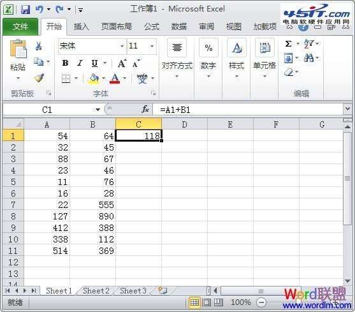Click Find and Select binoculars icon
Screen dimensions: 355x312
point(309,58)
